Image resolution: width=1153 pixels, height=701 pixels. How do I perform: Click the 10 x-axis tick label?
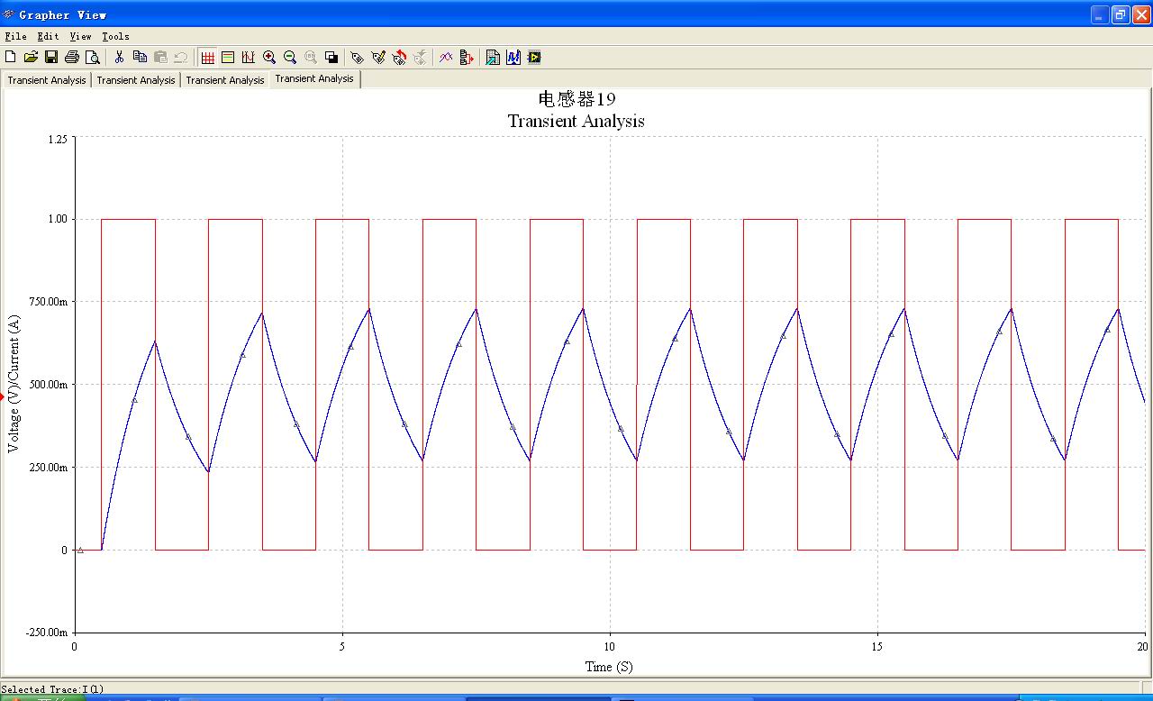point(610,646)
